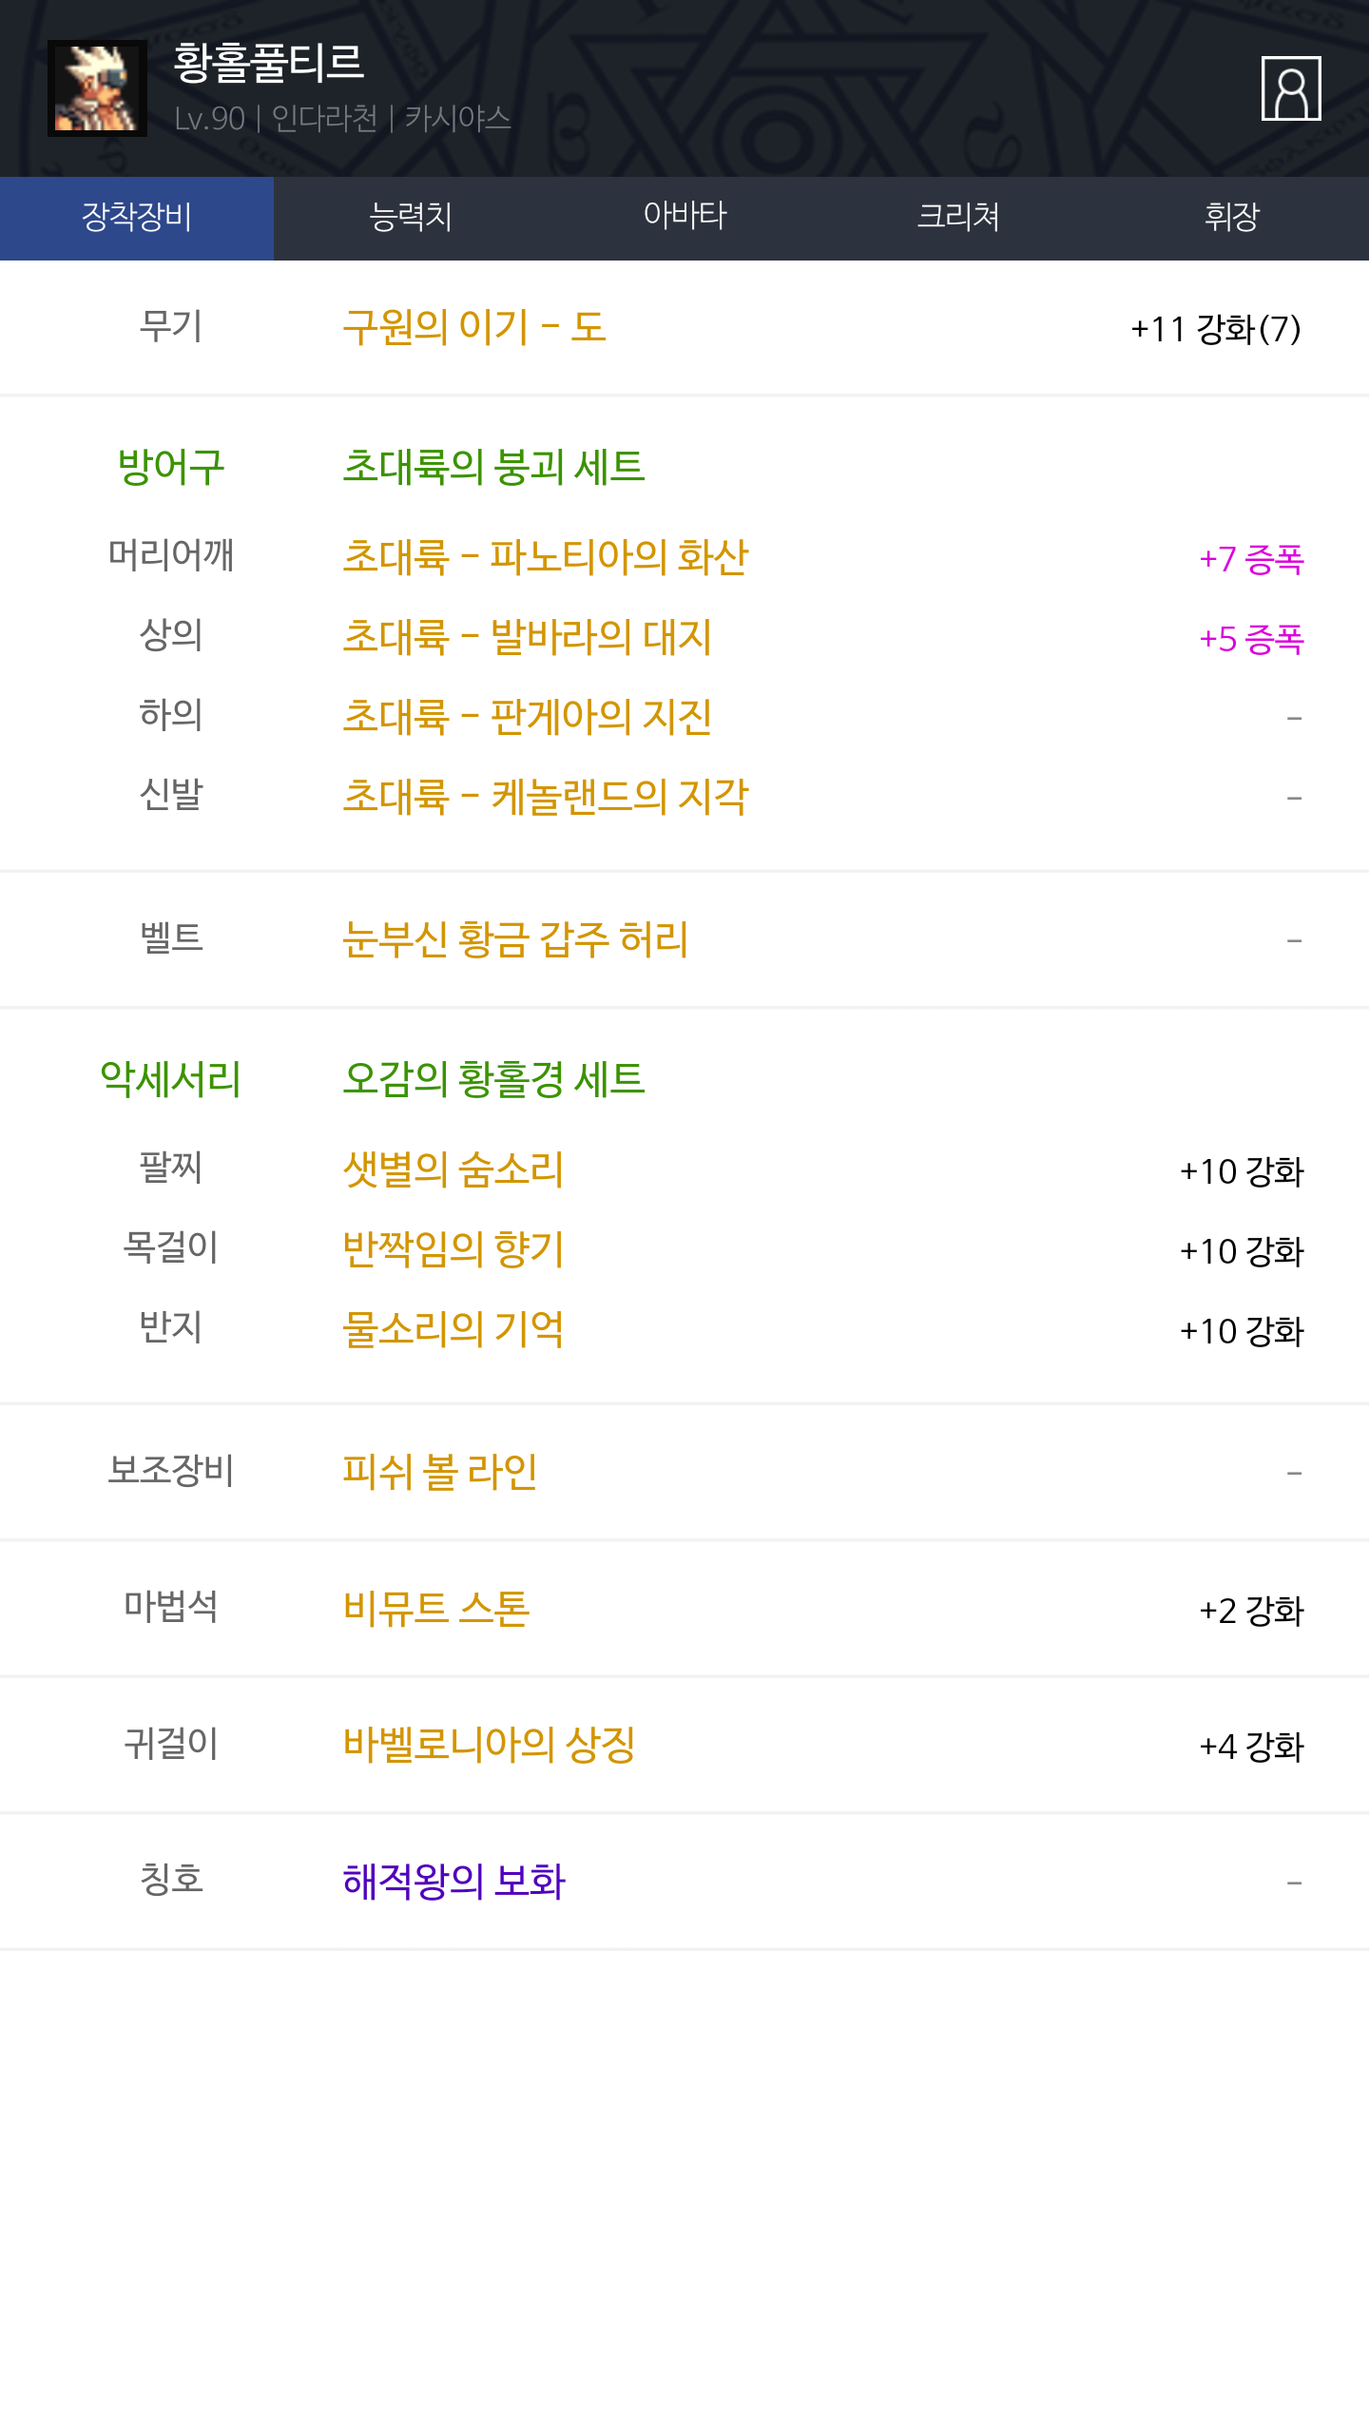The height and width of the screenshot is (2434, 1369).
Task: Go to the 휘장 tab
Action: 1232,218
